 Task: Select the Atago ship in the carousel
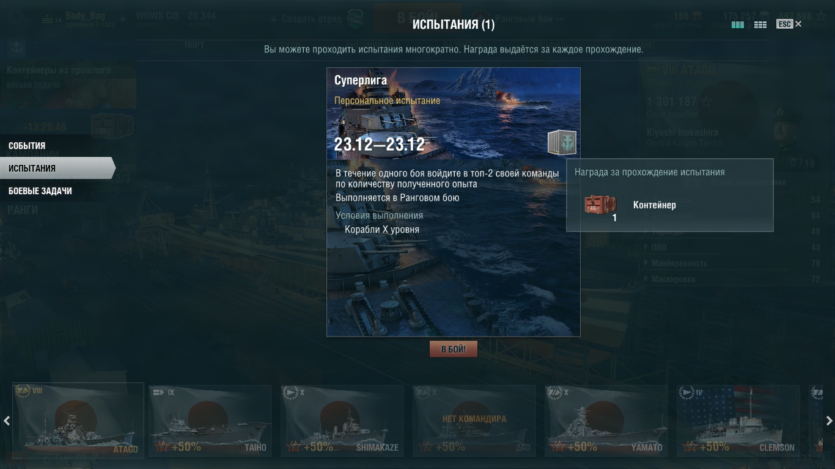pyautogui.click(x=78, y=421)
